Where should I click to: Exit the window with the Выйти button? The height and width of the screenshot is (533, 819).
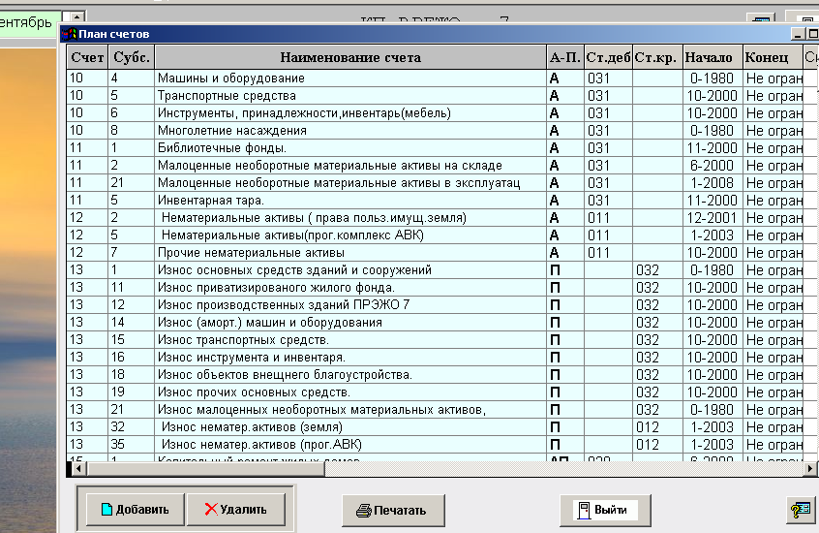click(x=605, y=510)
